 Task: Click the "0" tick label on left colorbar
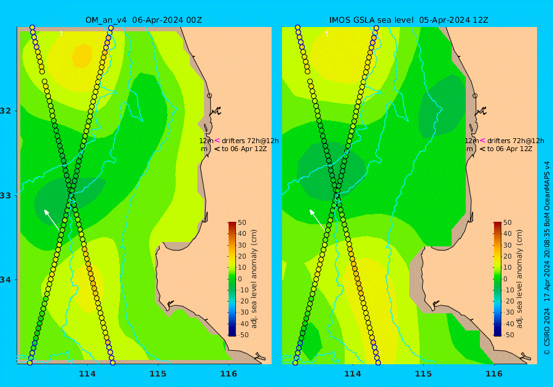click(x=240, y=279)
